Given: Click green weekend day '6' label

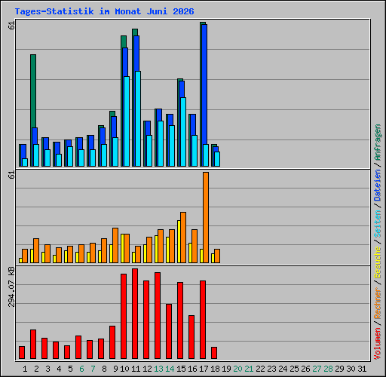Looking at the screenshot, I should [81, 369].
